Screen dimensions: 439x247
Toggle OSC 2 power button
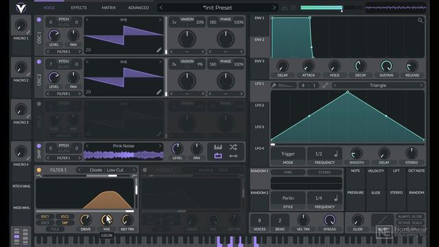pyautogui.click(x=39, y=62)
